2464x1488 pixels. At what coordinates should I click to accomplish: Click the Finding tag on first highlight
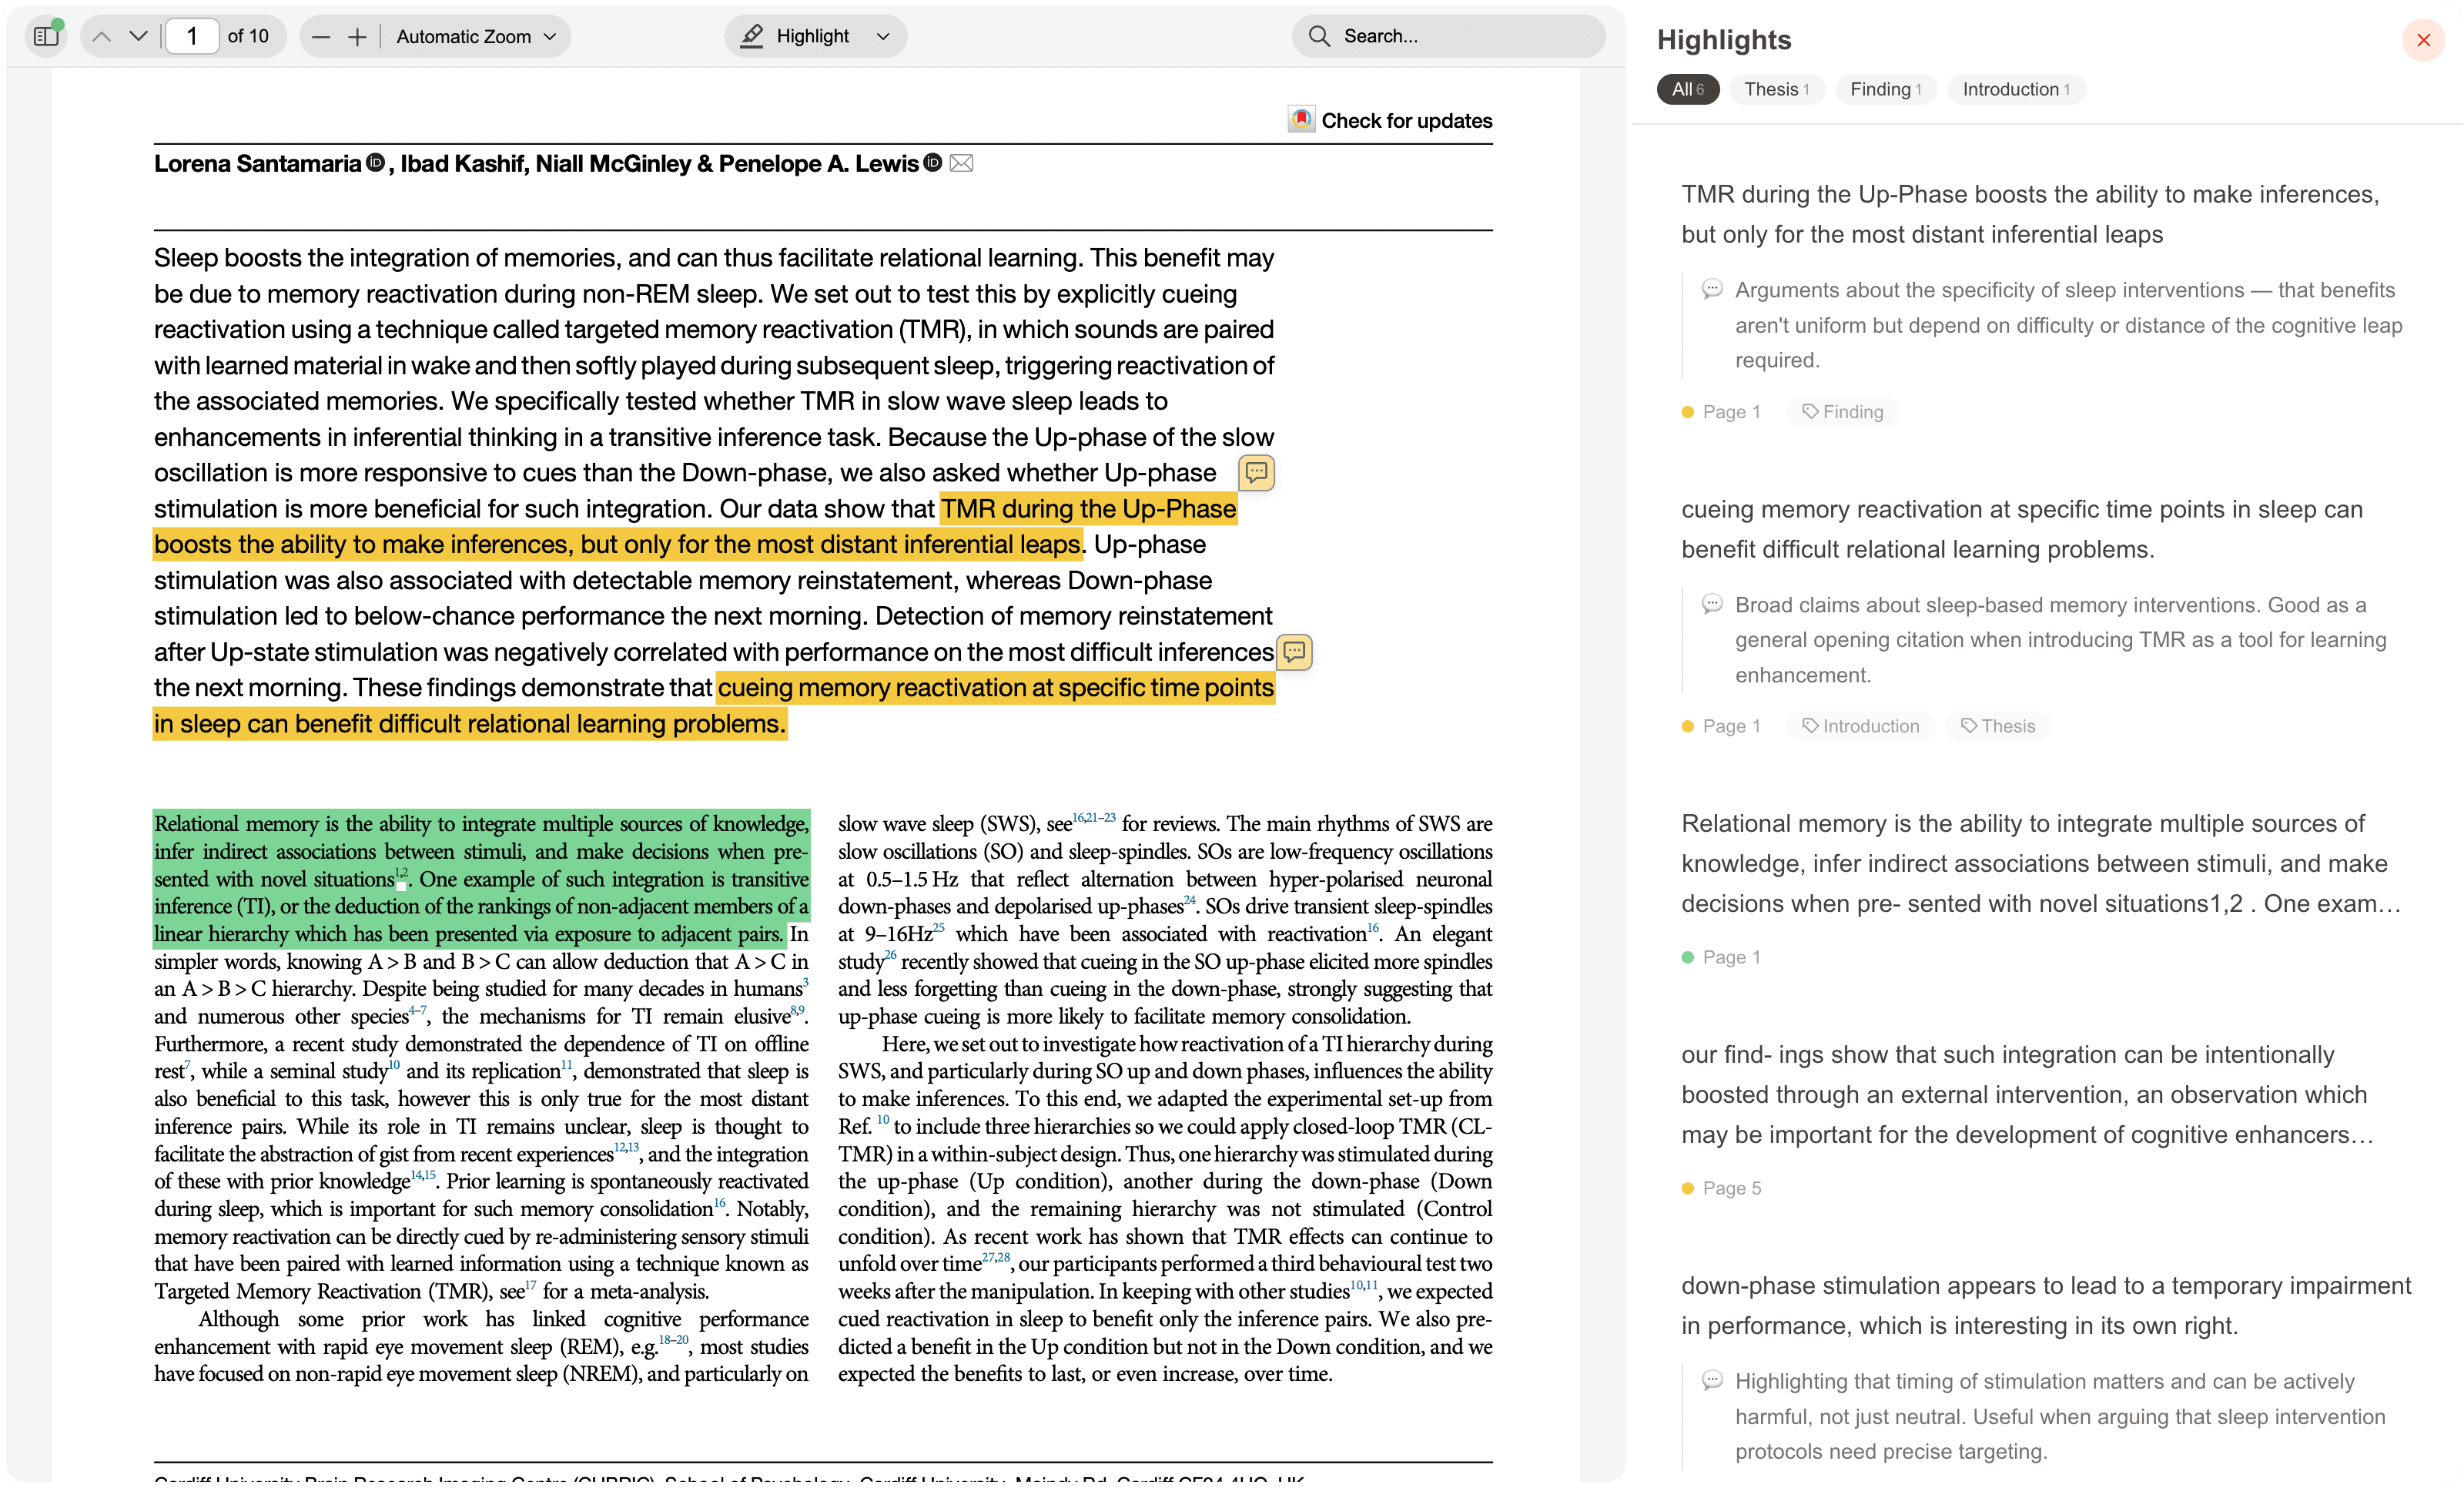click(1843, 412)
